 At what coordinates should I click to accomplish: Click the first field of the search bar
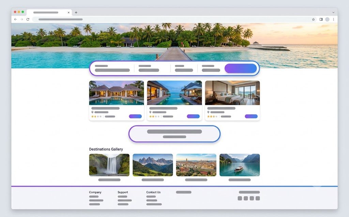tap(112, 68)
